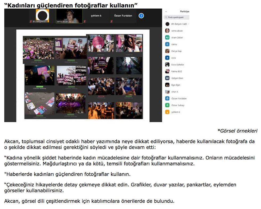The width and height of the screenshot is (261, 209).
Task: Click Derya Kap's photo avatar
Action: pos(167,51)
